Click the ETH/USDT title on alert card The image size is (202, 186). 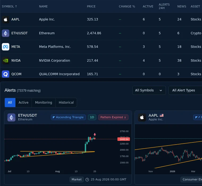(27, 115)
